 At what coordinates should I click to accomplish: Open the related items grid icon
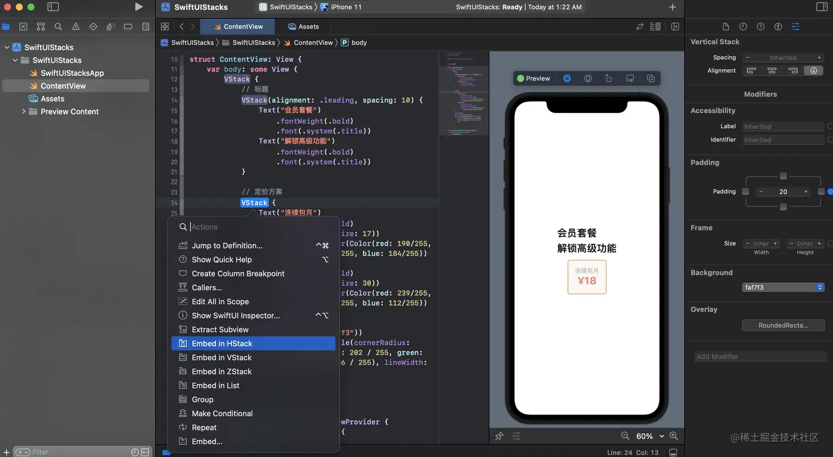coord(165,26)
